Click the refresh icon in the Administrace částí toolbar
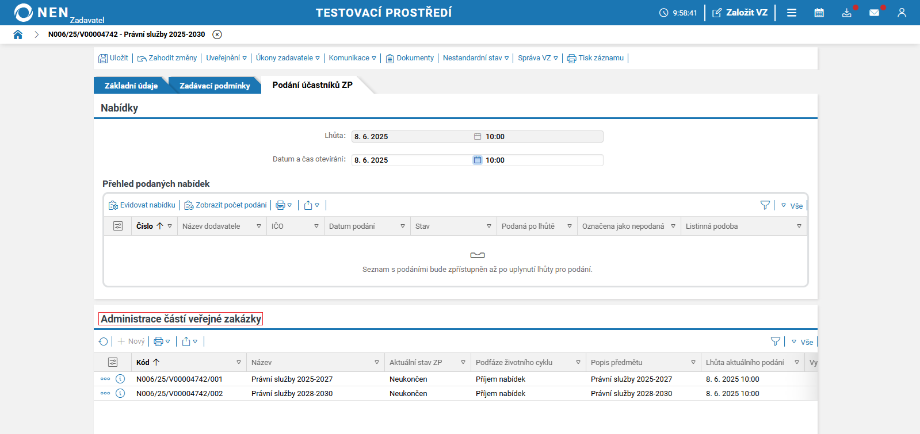Image resolution: width=920 pixels, height=434 pixels. click(x=104, y=341)
